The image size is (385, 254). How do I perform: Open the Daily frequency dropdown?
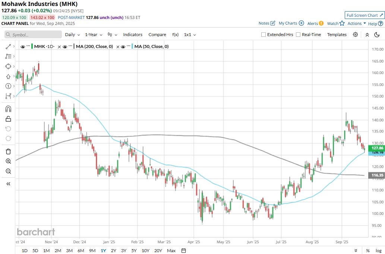tap(72, 35)
